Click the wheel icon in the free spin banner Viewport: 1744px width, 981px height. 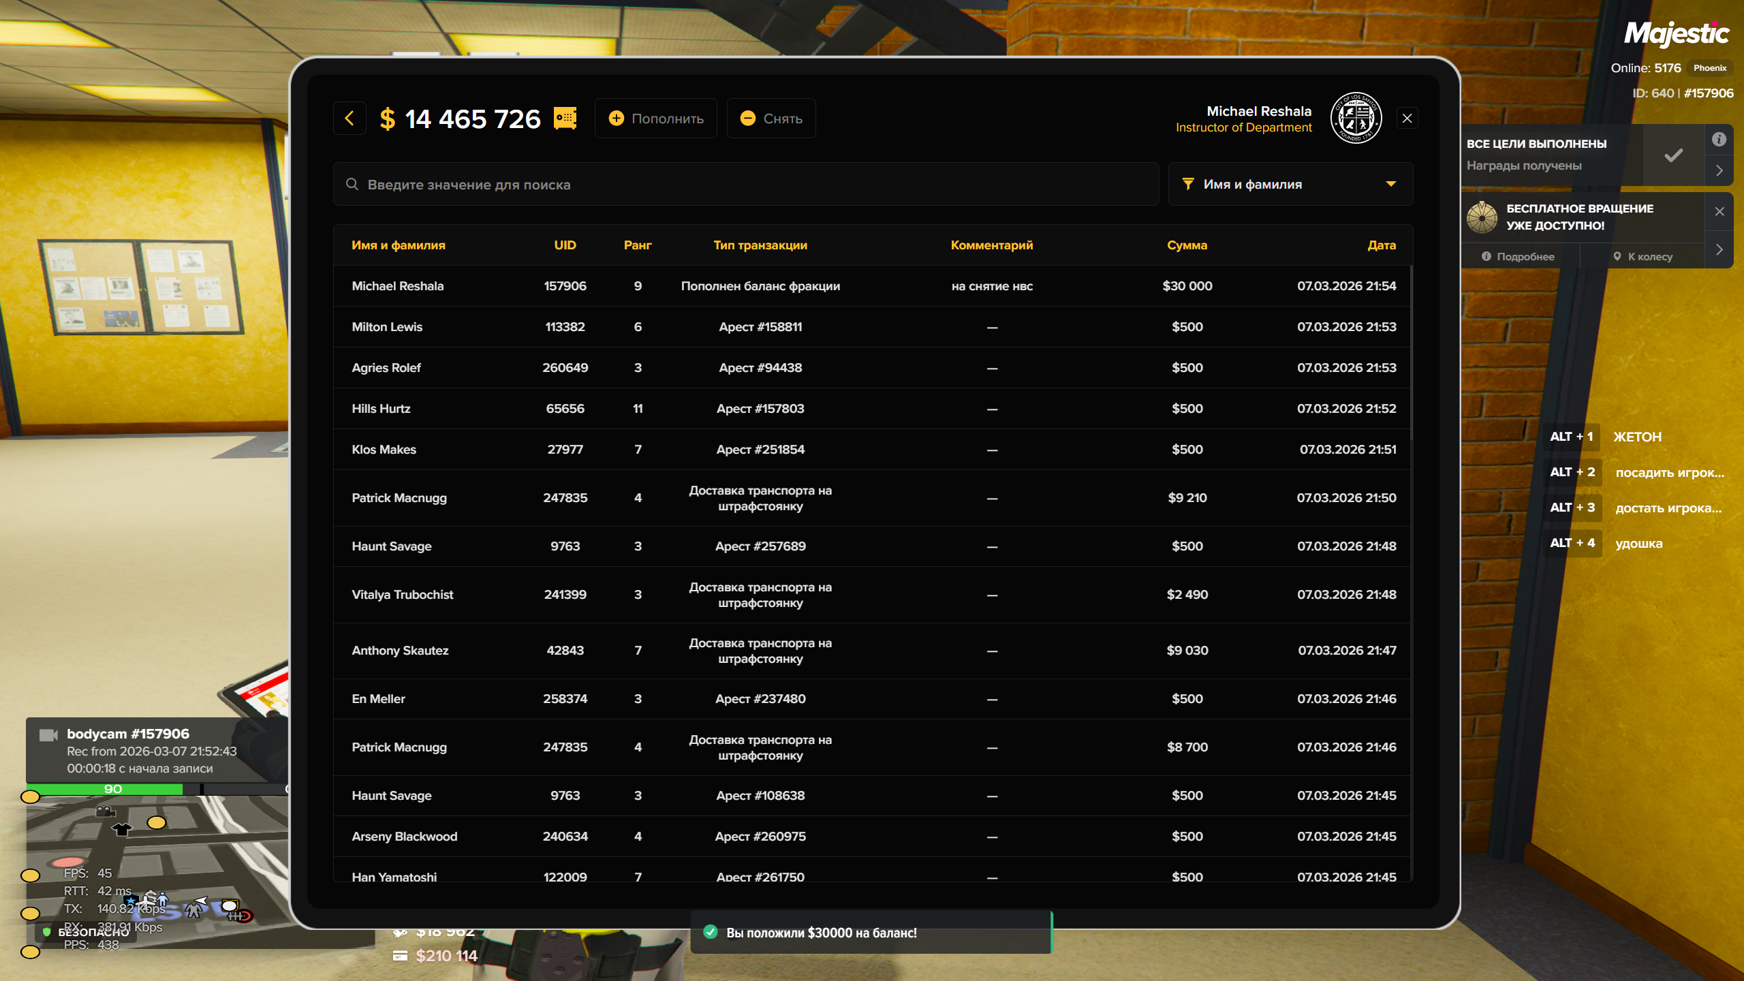1482,217
